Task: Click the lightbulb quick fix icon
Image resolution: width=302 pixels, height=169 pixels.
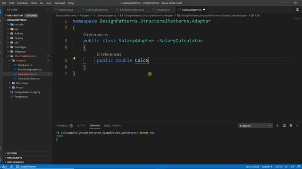Action: 74,59
